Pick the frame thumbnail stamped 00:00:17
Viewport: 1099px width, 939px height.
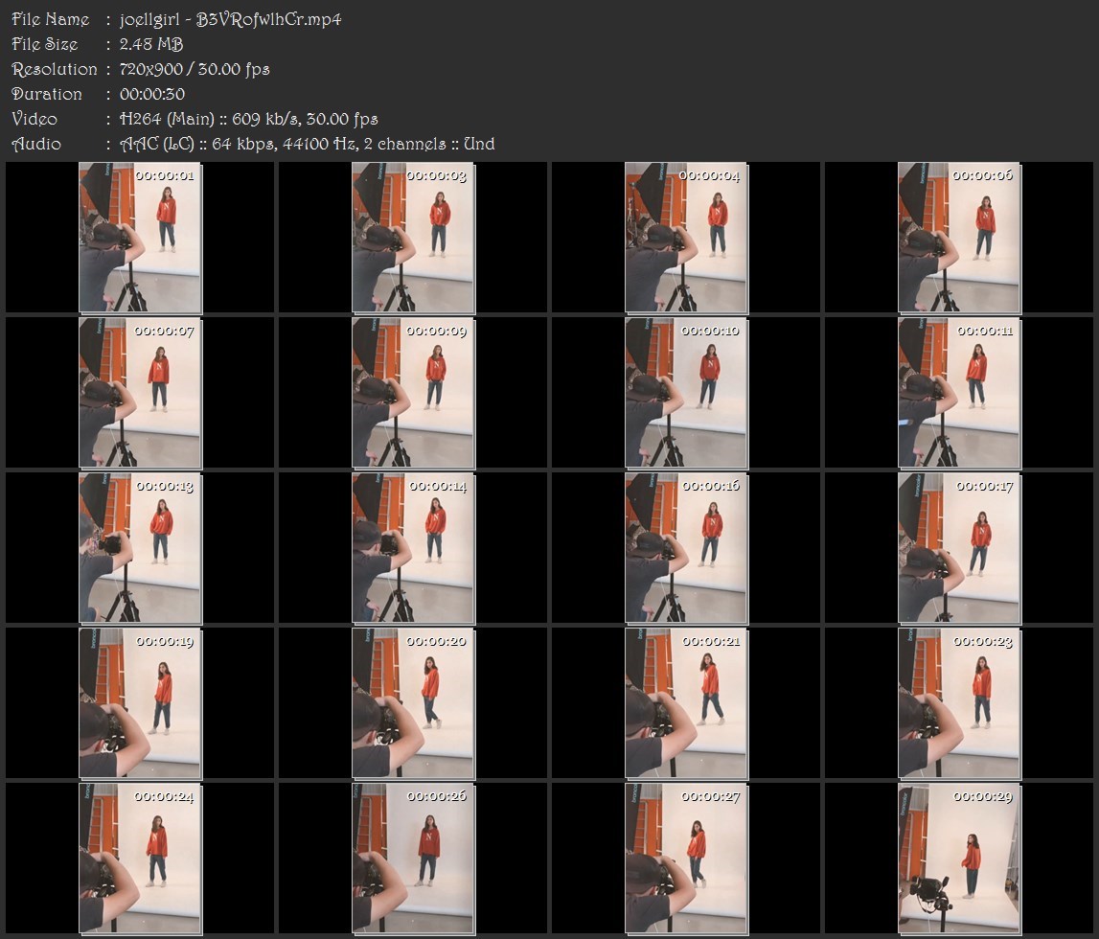[959, 548]
